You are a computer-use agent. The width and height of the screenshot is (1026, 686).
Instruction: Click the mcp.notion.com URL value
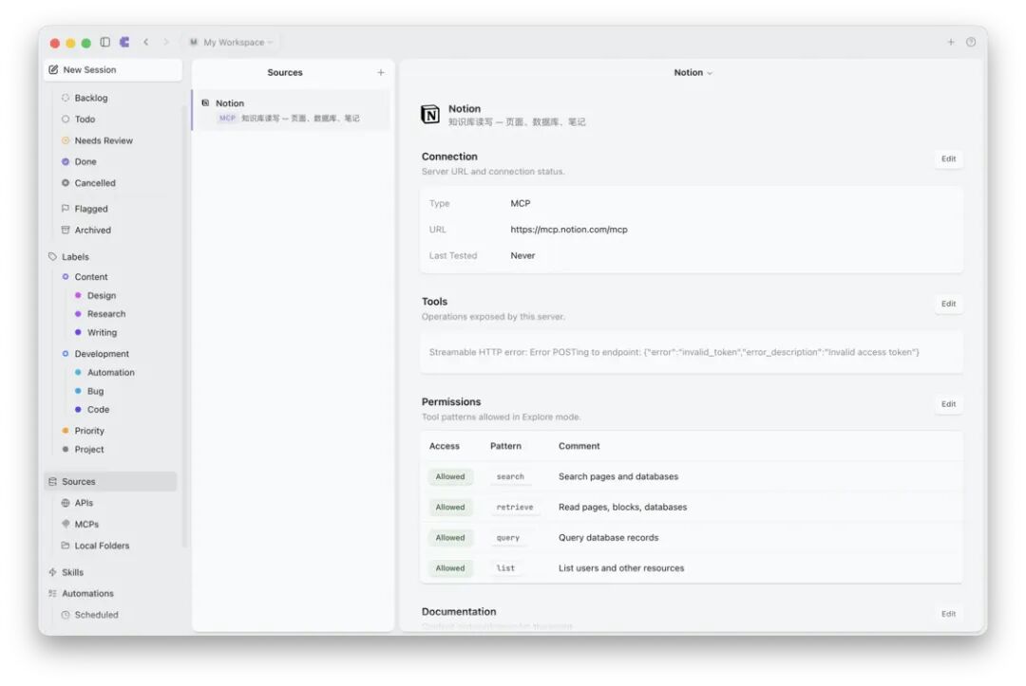point(569,230)
